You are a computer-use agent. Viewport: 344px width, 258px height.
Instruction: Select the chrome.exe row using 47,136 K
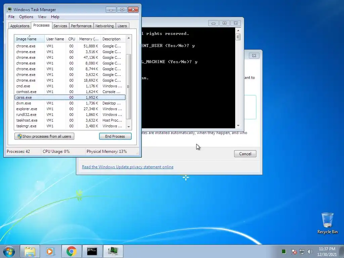(70, 57)
